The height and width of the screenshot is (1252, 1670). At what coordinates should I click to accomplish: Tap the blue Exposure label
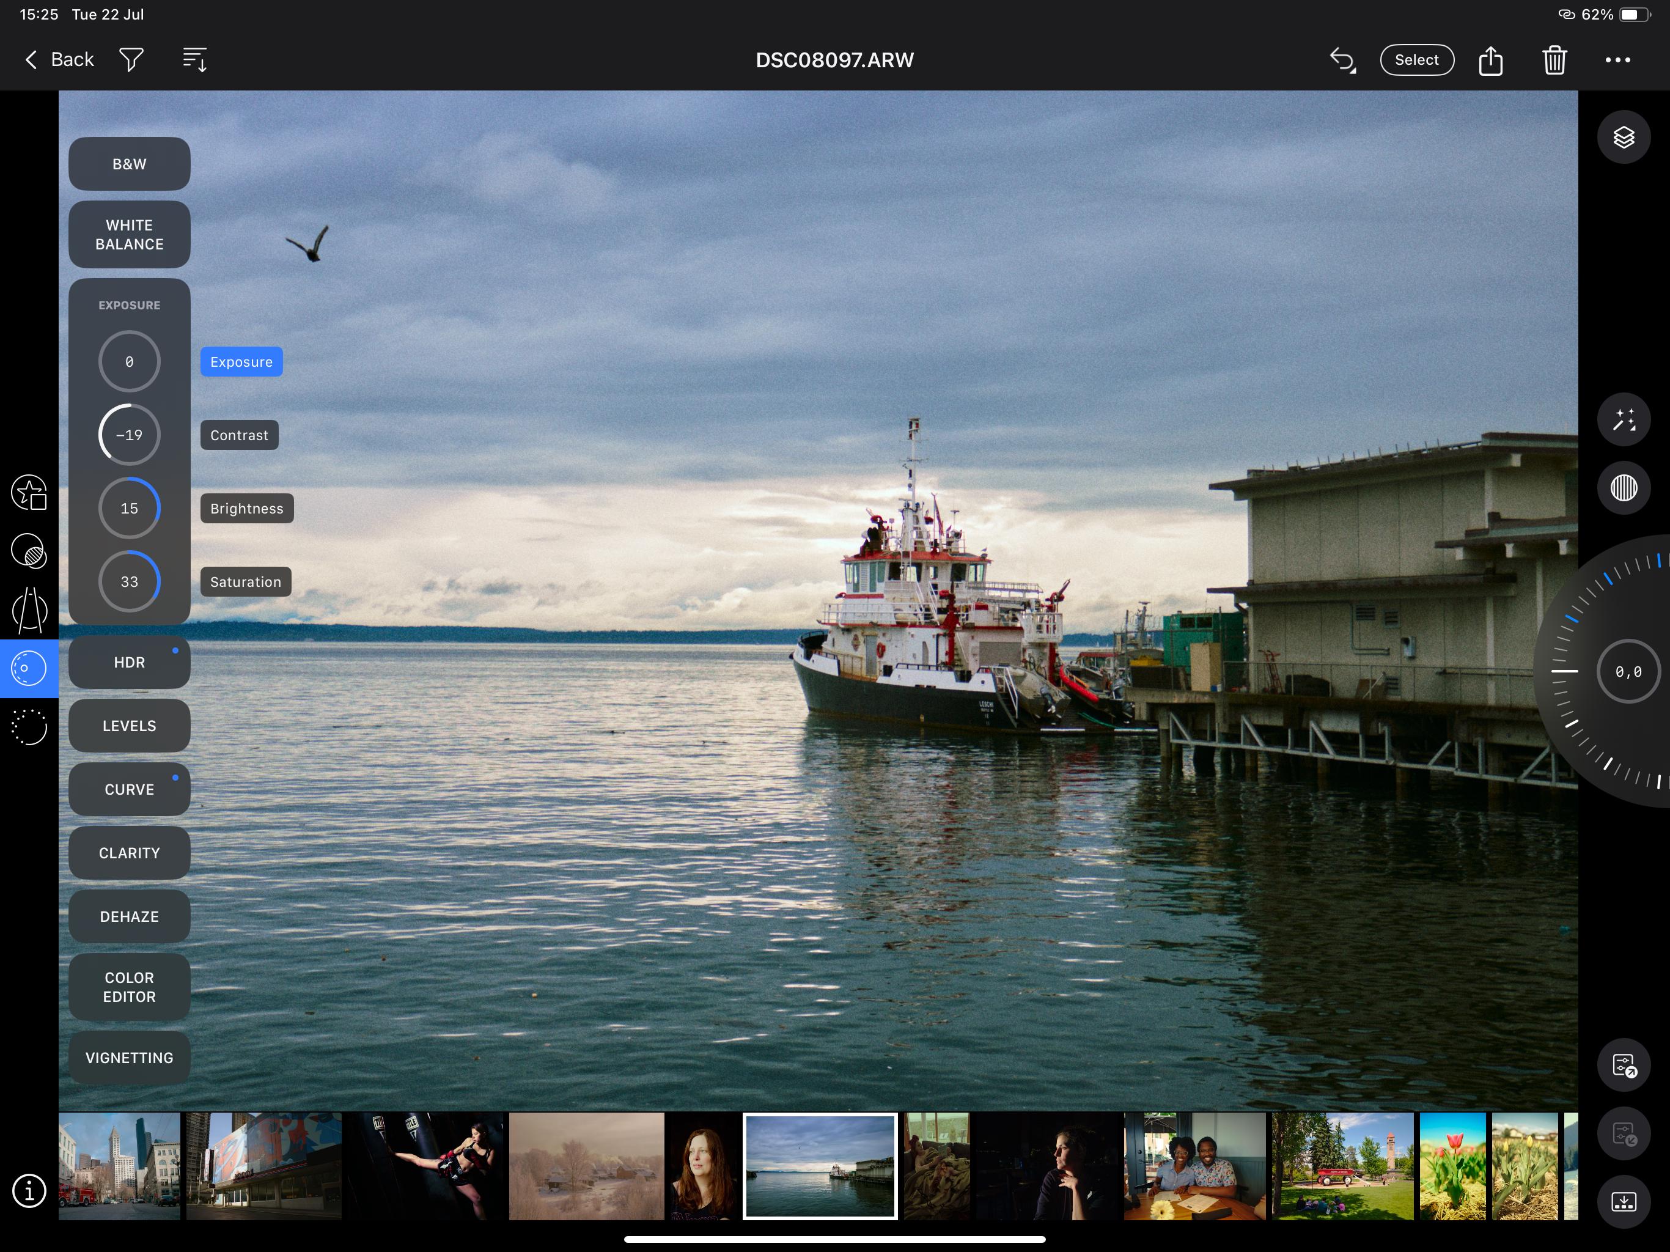pos(241,362)
